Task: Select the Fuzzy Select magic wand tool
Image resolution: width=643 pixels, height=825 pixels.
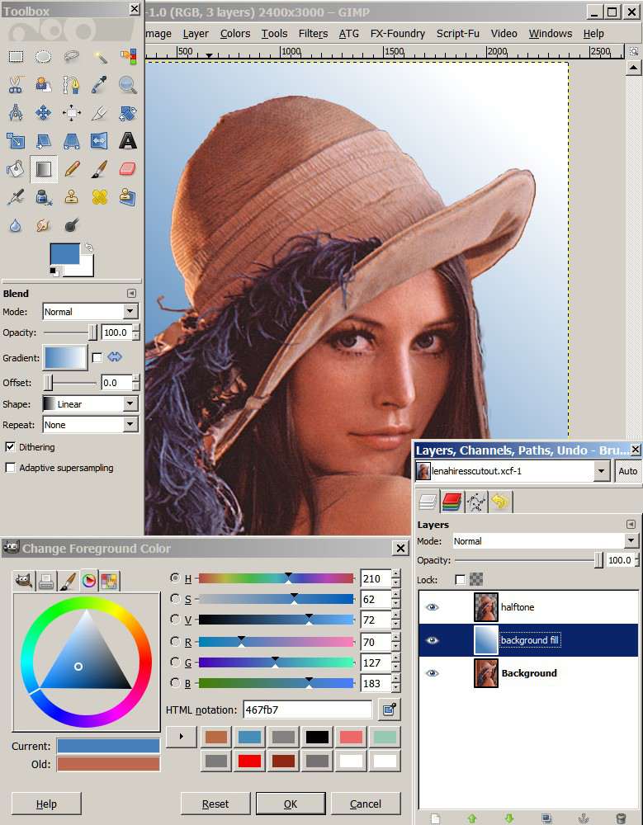Action: [100, 56]
